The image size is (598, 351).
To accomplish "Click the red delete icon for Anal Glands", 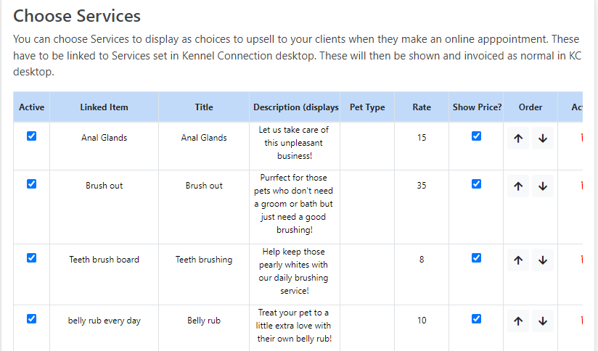I will (x=581, y=138).
